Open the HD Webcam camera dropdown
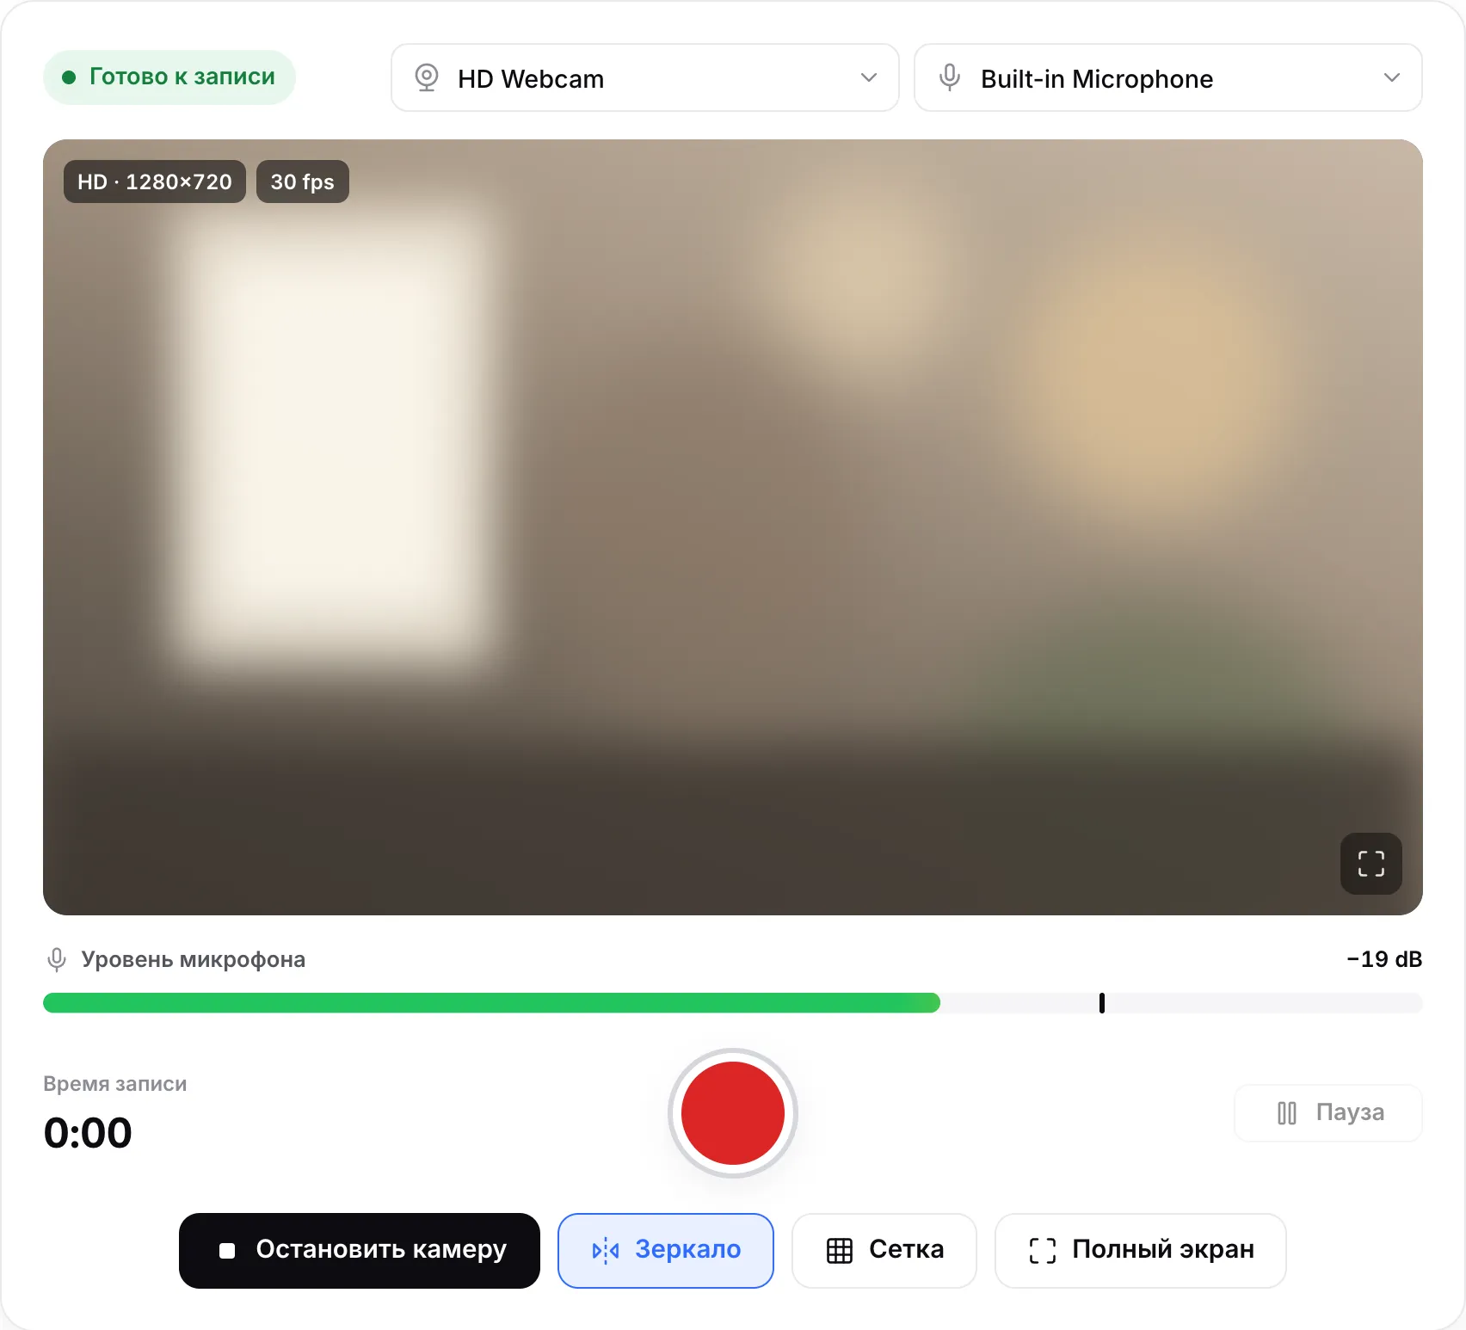Screen dimensions: 1466x1330 point(645,77)
